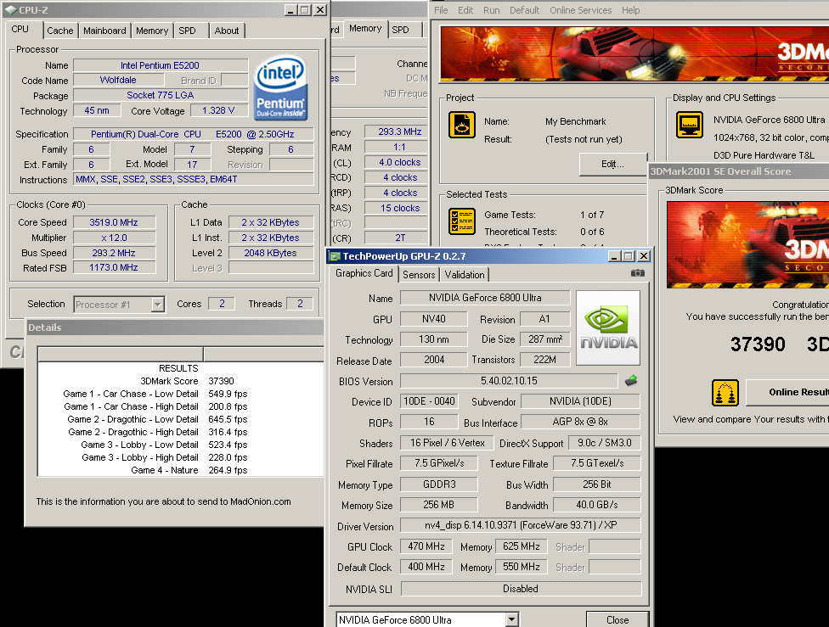Screen dimensions: 829x627
Task: Click the GPU-Z screenshot camera icon
Action: (x=638, y=273)
